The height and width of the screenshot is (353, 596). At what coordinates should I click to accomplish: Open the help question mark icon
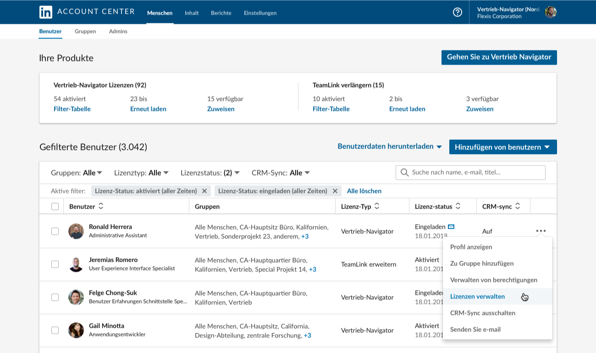point(458,12)
